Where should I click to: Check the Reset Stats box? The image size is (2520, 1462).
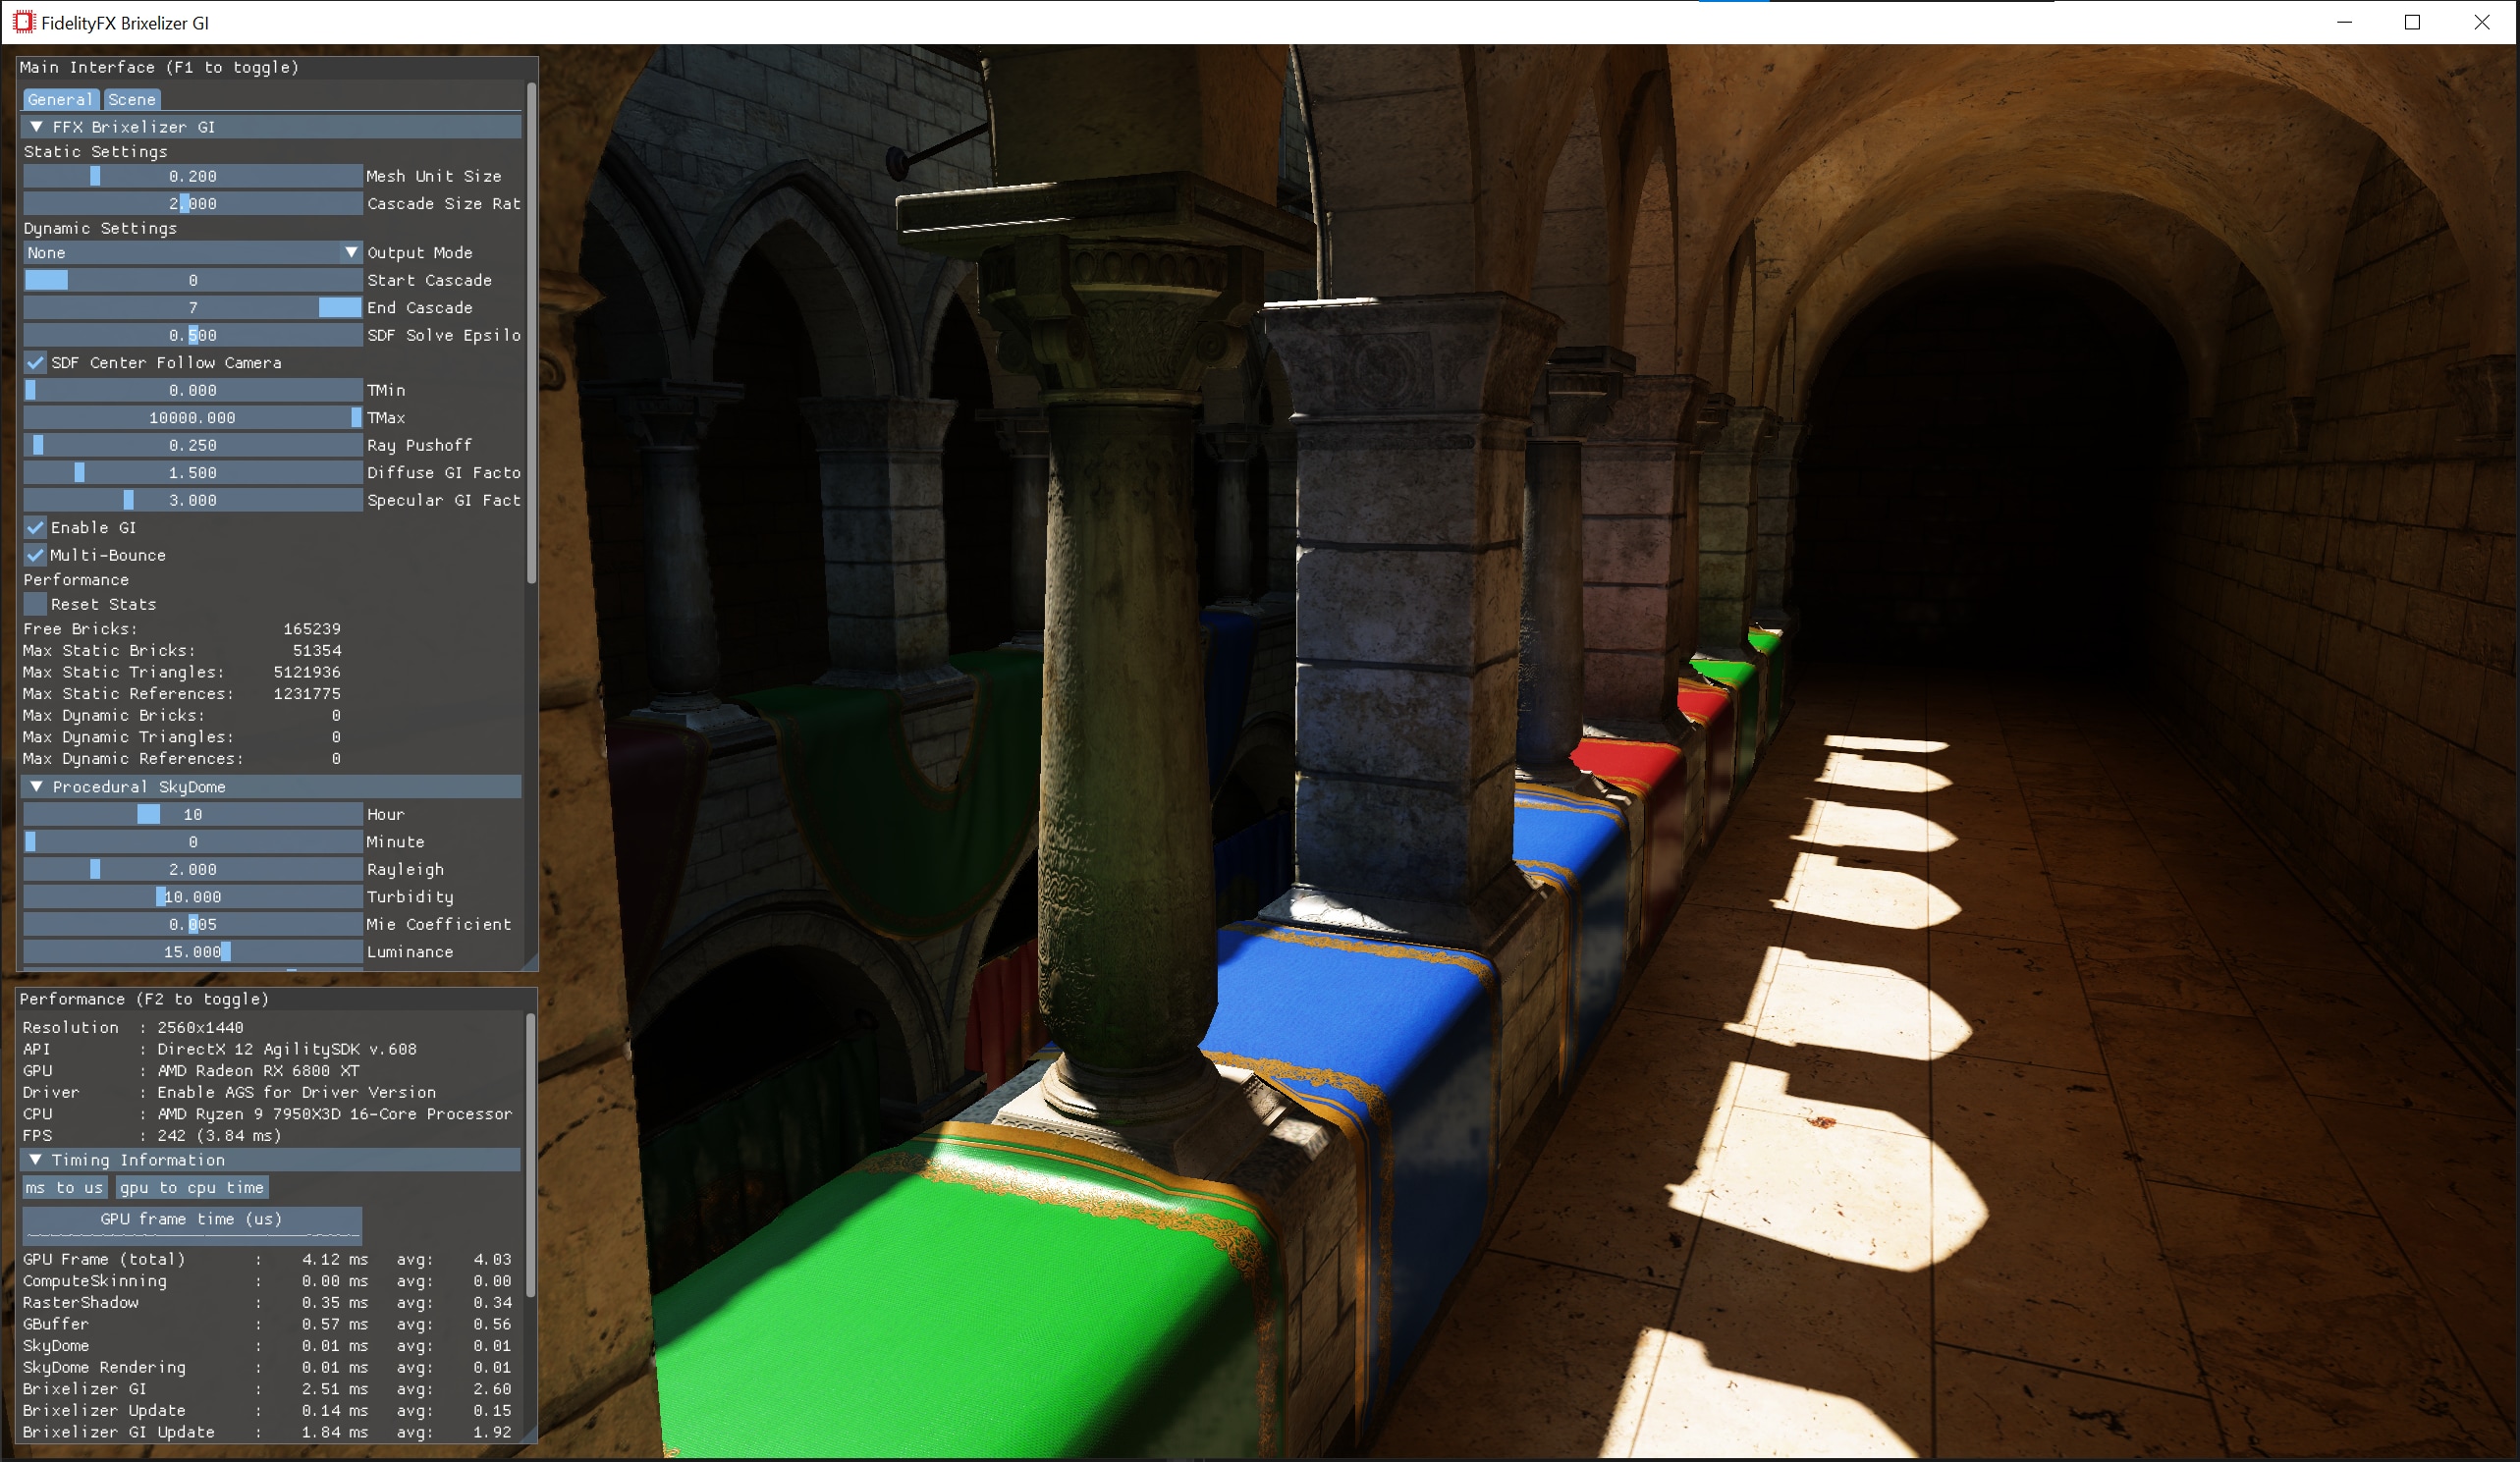coord(36,604)
